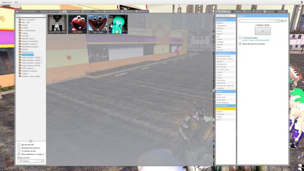Select the Humans + Resistance category icon

[20, 41]
